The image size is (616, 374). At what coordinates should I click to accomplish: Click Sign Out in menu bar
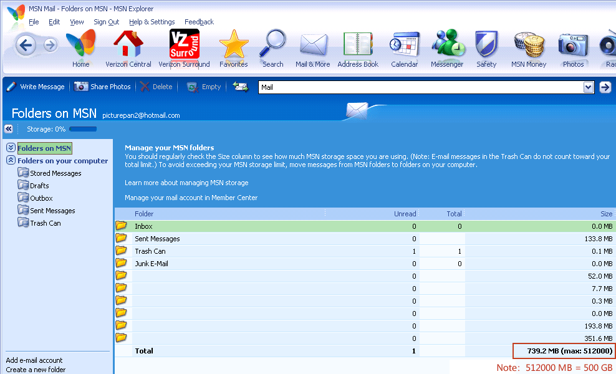[x=106, y=22]
